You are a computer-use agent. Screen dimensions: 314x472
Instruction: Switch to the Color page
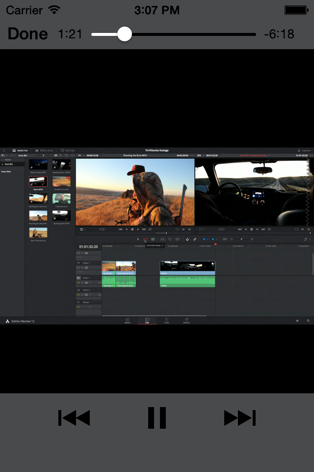167,321
